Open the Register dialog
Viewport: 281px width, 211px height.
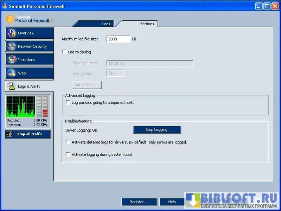pos(139,202)
